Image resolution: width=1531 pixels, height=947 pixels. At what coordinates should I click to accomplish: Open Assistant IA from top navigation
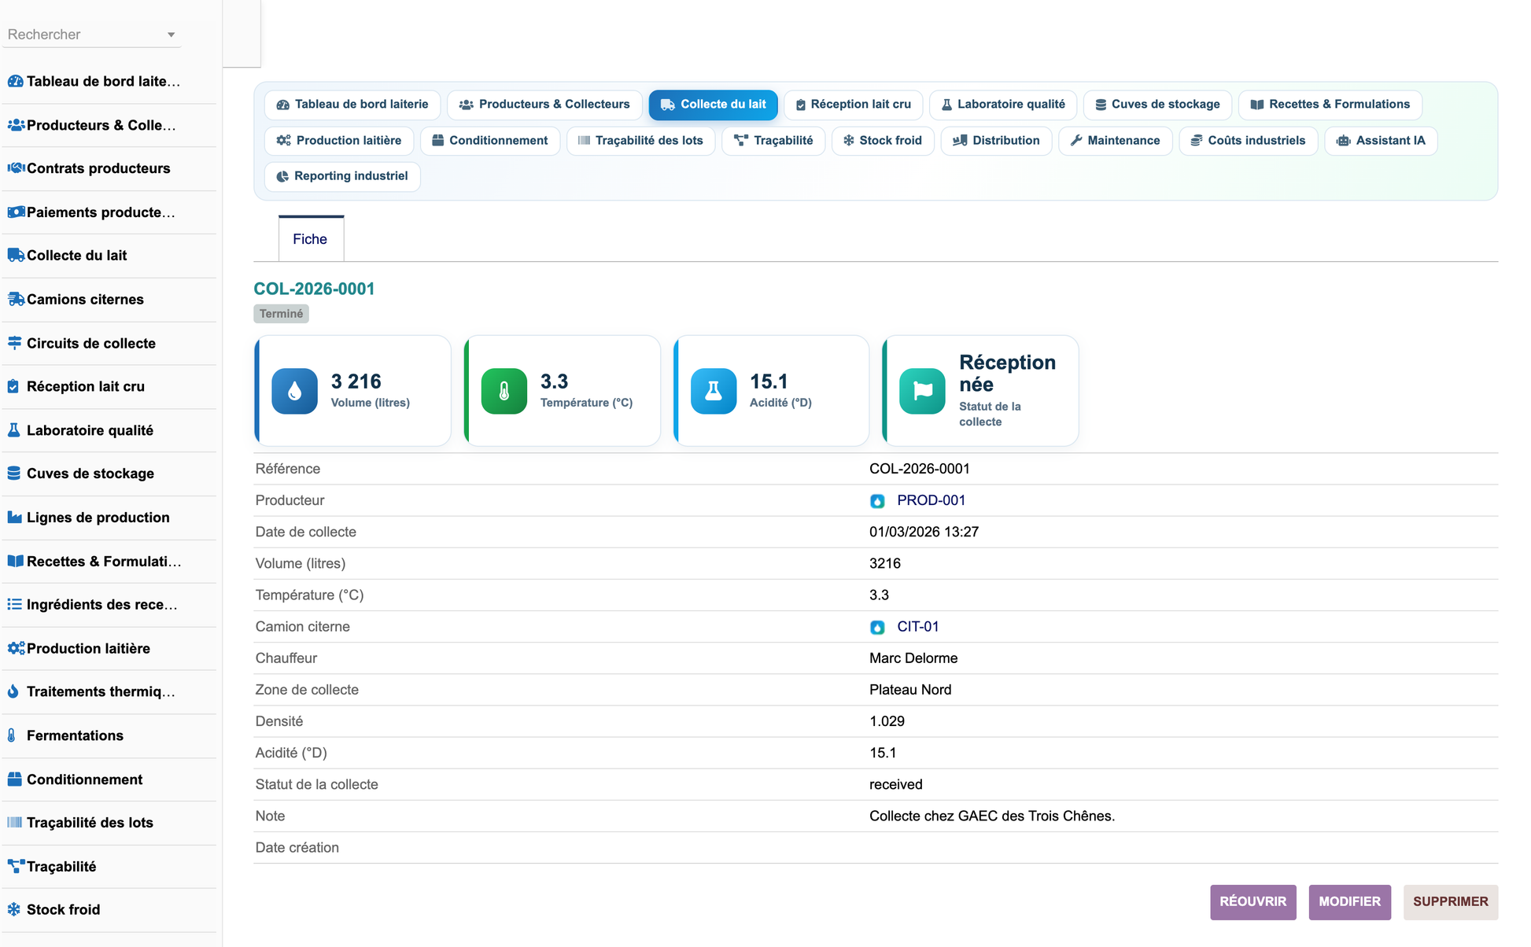click(x=1381, y=141)
